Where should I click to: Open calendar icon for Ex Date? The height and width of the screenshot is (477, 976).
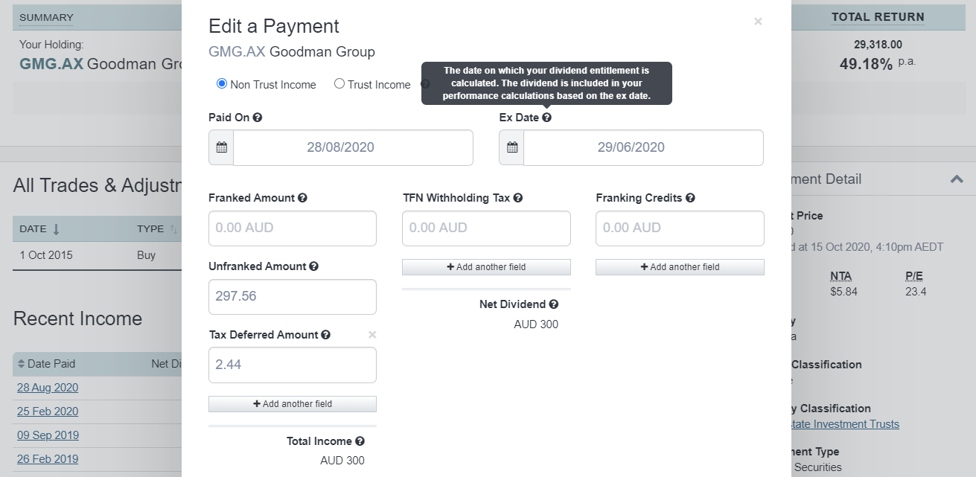511,147
